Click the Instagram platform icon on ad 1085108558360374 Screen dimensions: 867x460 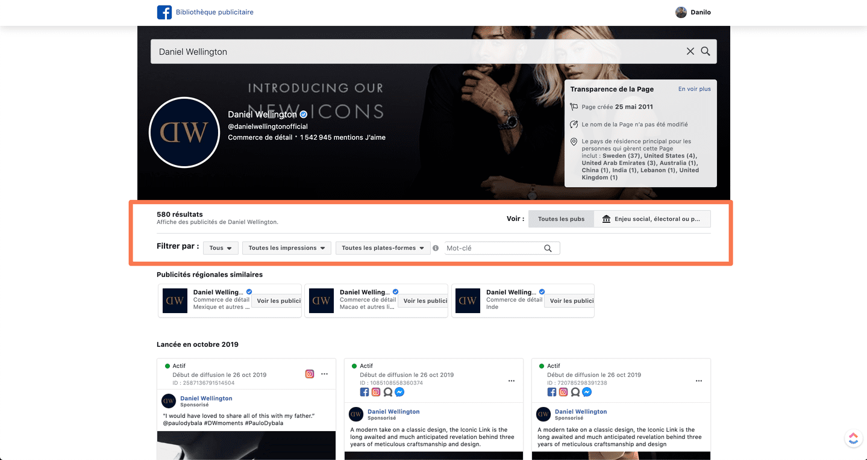point(376,392)
